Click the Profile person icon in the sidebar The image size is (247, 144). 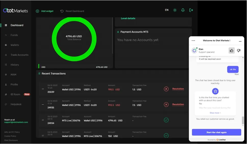6,84
